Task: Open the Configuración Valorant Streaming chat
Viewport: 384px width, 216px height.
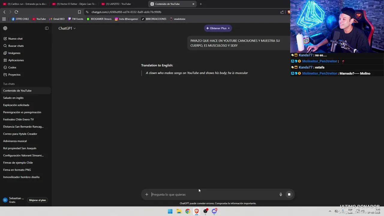Action: 25,155
